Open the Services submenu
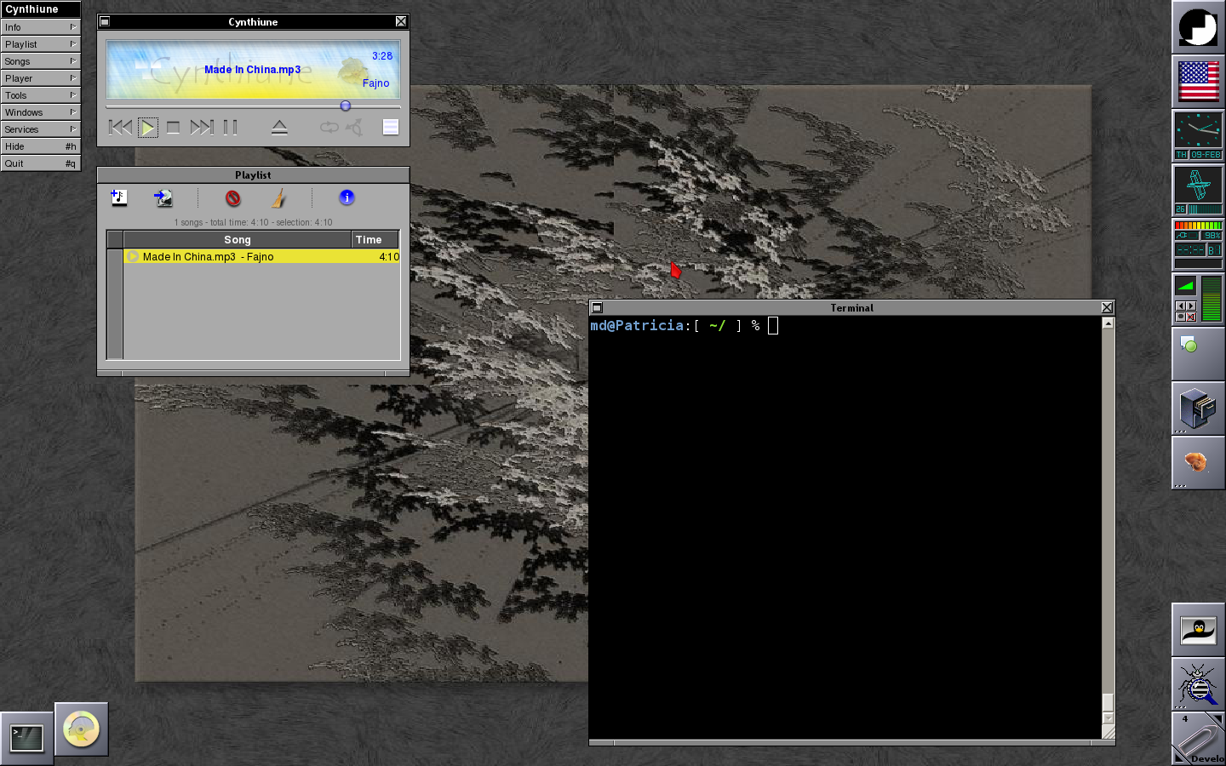The image size is (1226, 766). coord(40,129)
